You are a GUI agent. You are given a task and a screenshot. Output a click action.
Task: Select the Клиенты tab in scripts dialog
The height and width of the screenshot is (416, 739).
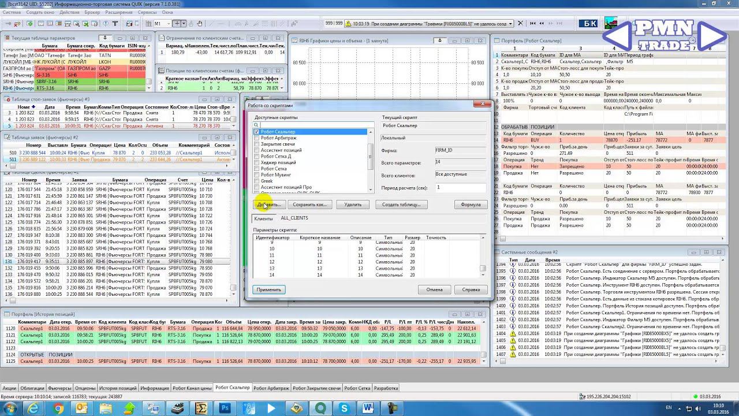pos(264,218)
